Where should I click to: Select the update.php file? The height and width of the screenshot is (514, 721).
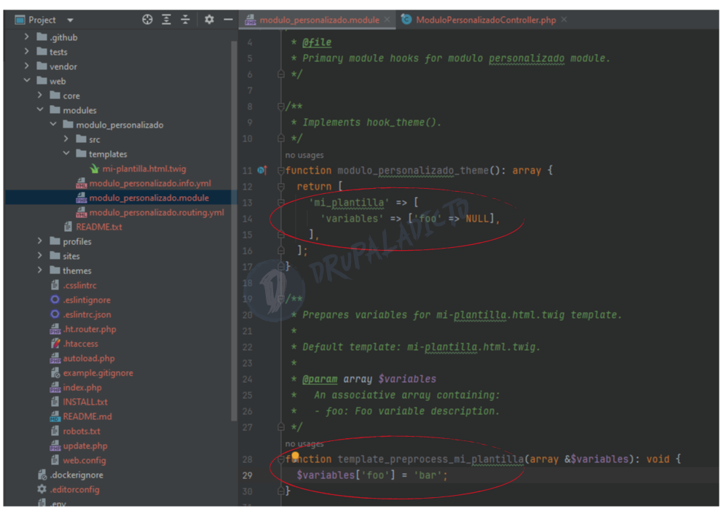[x=85, y=446]
